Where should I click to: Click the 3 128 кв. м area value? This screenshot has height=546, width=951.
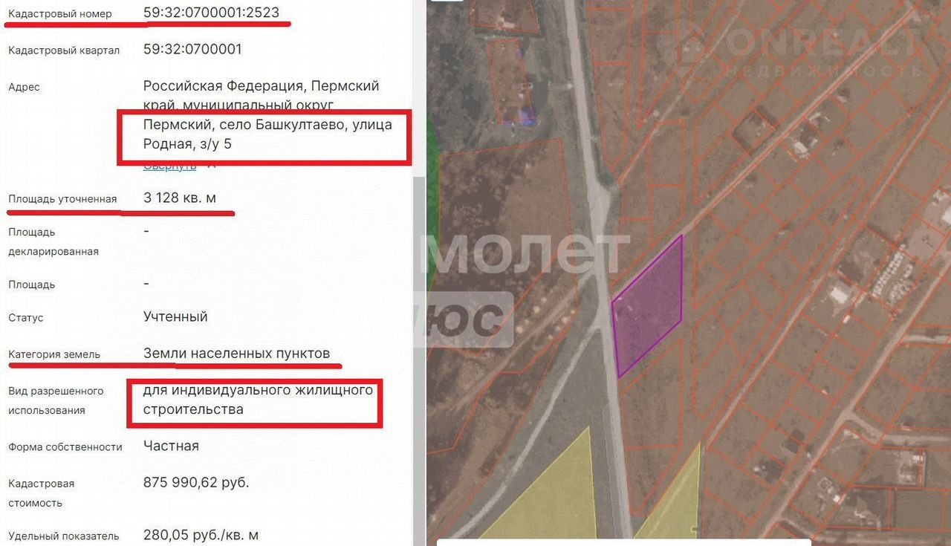180,198
